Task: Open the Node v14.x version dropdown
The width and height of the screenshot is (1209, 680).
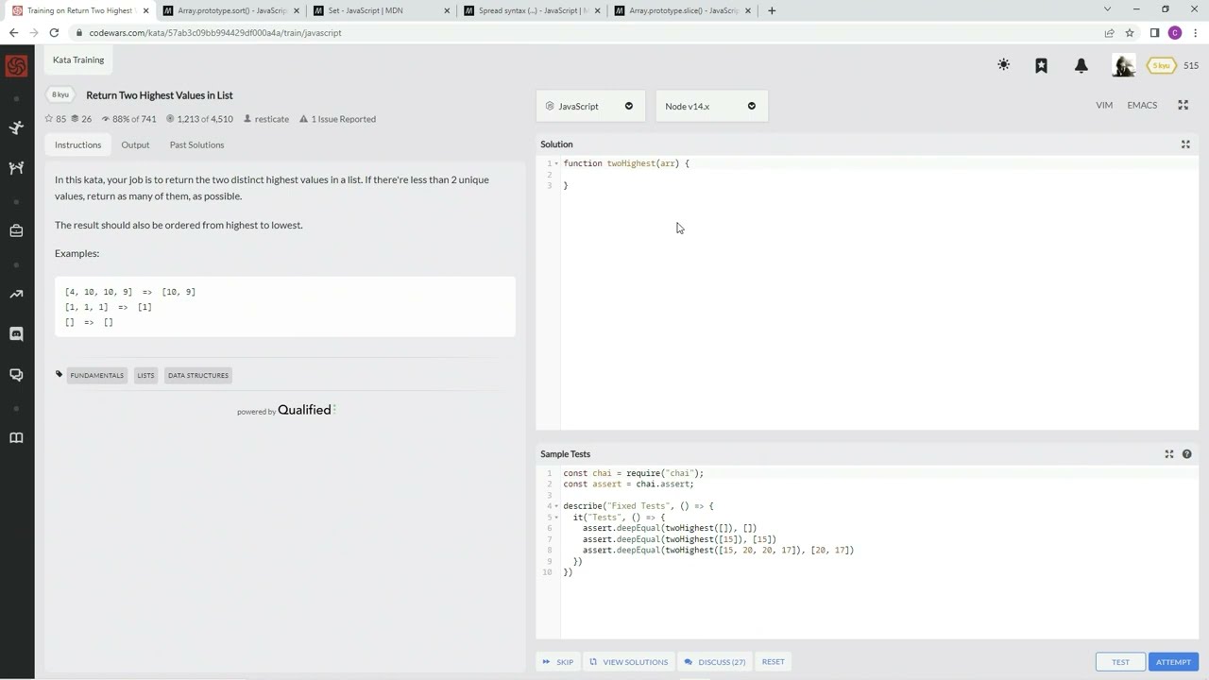Action: [711, 106]
